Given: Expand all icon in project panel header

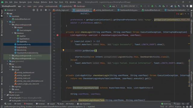Looking at the screenshot, I should click(37, 10).
